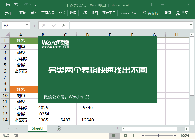Switch to Normal view icon

click(x=114, y=136)
